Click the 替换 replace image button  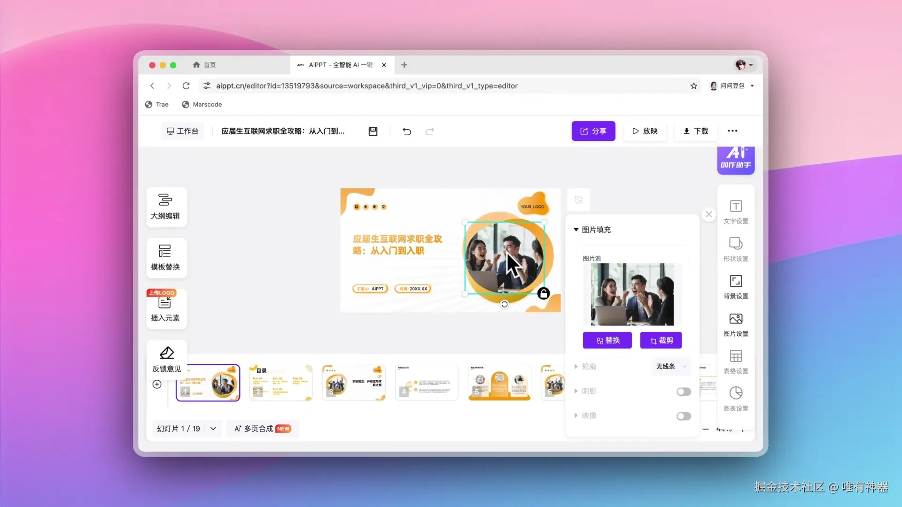click(607, 340)
